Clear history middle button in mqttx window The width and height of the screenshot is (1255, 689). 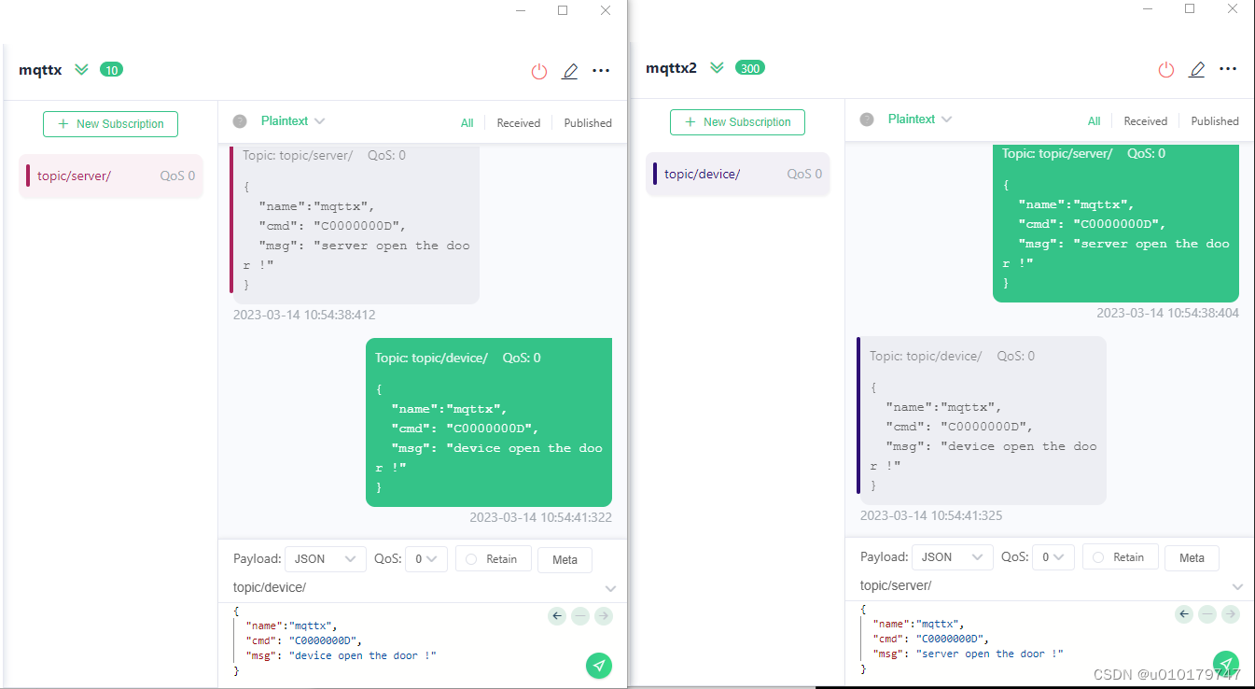point(580,615)
